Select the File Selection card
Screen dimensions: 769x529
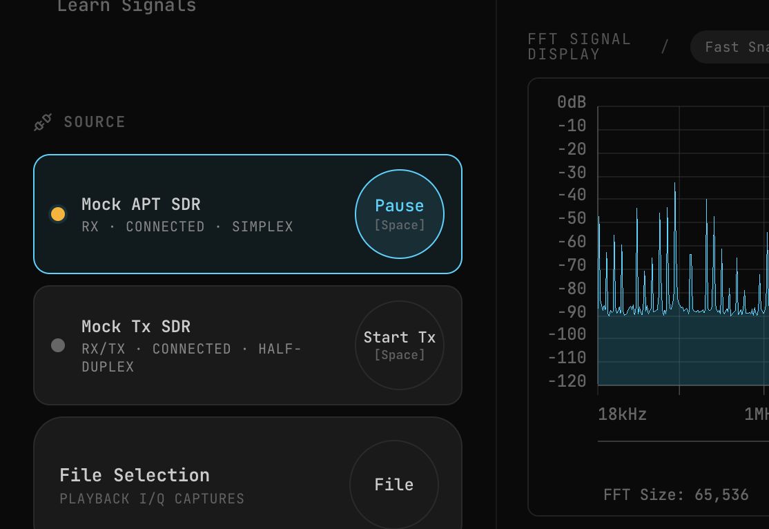(248, 473)
